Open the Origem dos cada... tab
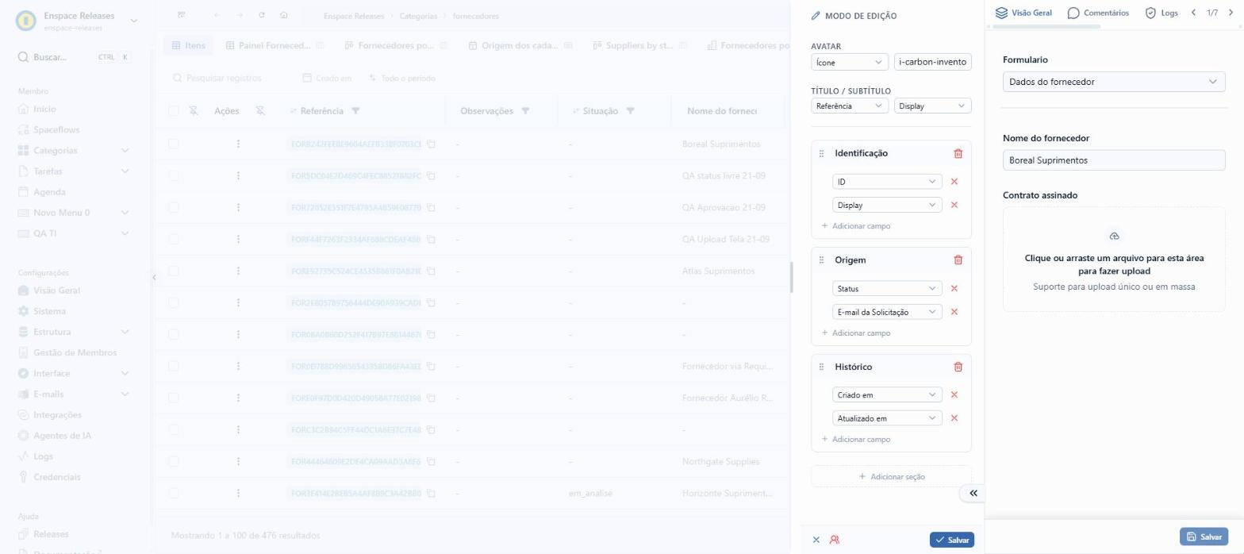1244x554 pixels. (521, 45)
